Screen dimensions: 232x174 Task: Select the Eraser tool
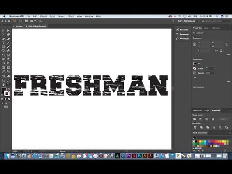pyautogui.click(x=8, y=51)
